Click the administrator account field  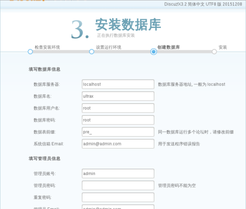(118, 174)
